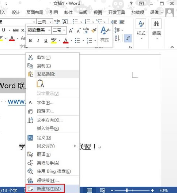Click numbering list icon in mini toolbar
The image size is (182, 193).
coord(90,40)
